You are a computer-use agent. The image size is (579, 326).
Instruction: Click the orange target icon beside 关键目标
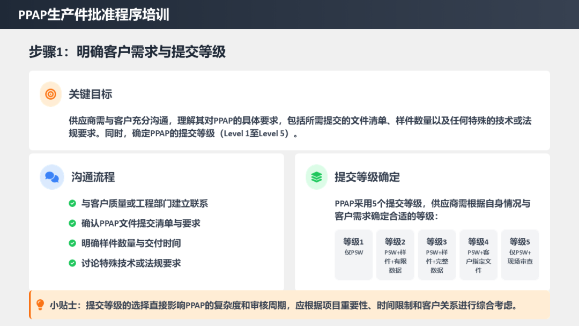[x=51, y=94]
